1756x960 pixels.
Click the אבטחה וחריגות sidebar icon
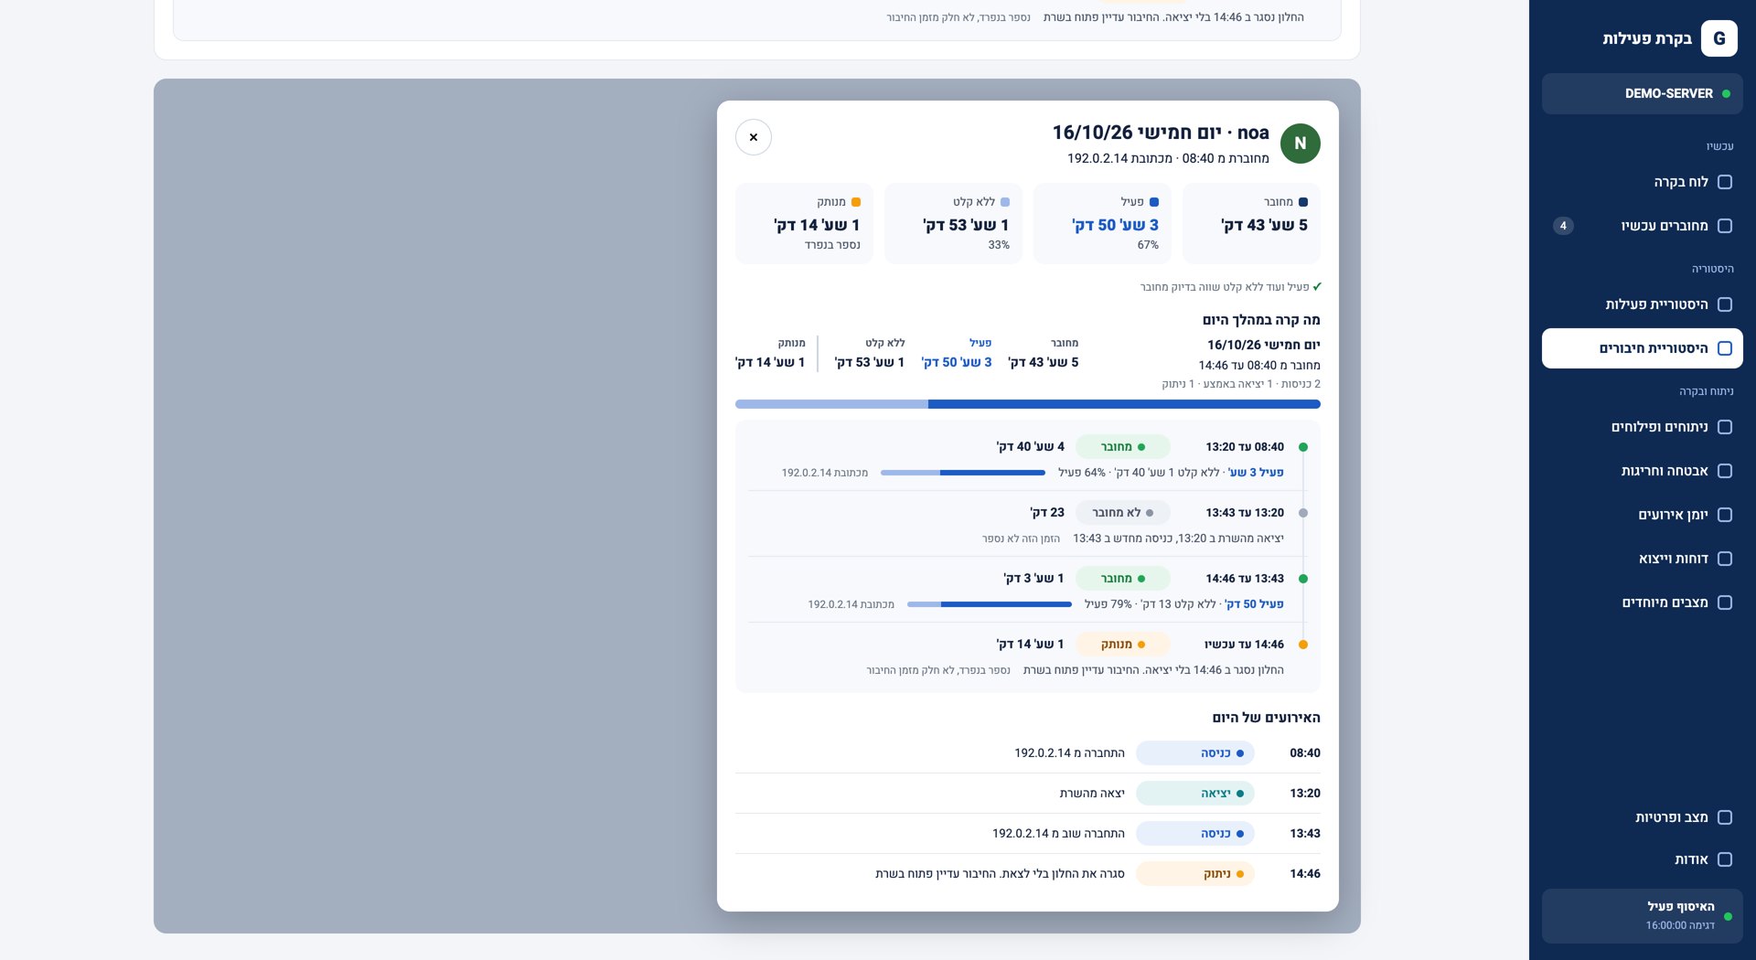pyautogui.click(x=1724, y=471)
